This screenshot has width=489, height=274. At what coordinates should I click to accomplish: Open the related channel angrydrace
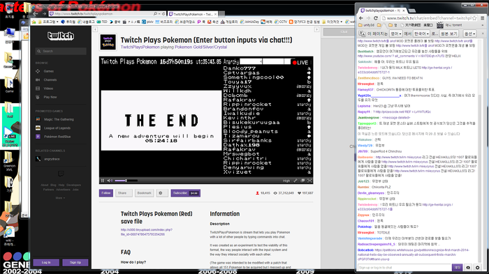click(52, 159)
